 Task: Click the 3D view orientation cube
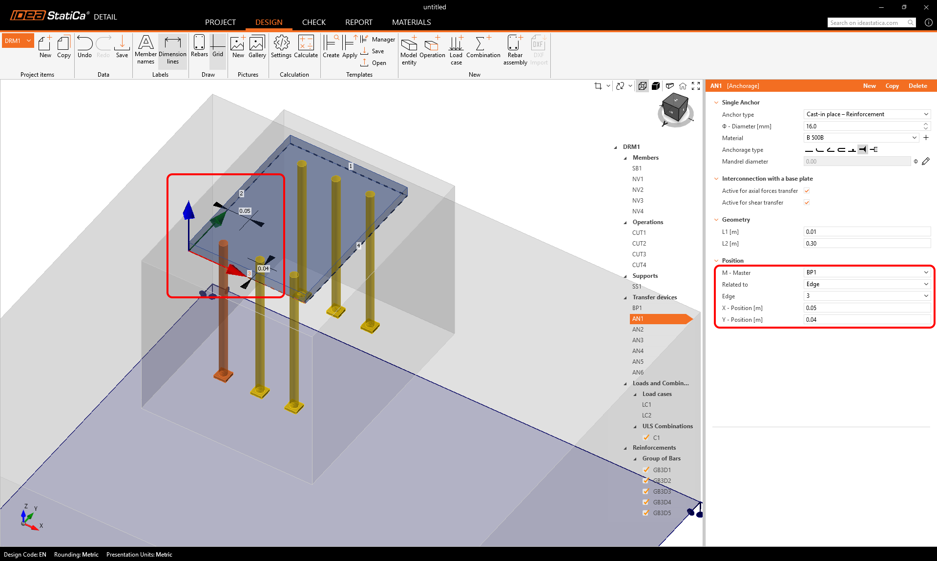tap(675, 108)
